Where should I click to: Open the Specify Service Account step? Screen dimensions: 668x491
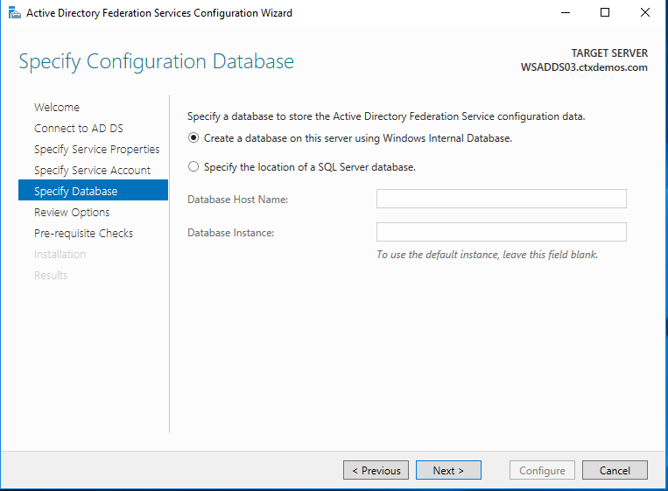[x=92, y=171]
